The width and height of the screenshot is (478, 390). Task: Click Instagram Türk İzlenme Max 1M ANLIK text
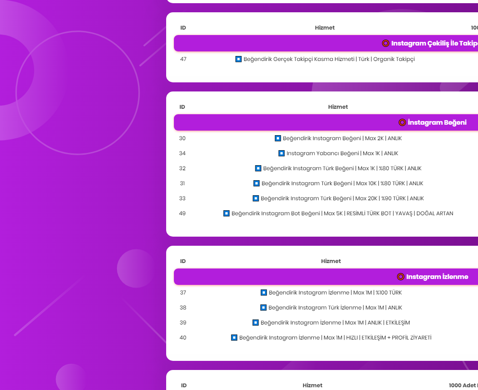point(336,308)
